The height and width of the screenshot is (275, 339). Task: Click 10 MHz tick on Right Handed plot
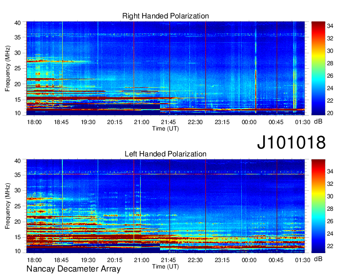tap(17, 113)
